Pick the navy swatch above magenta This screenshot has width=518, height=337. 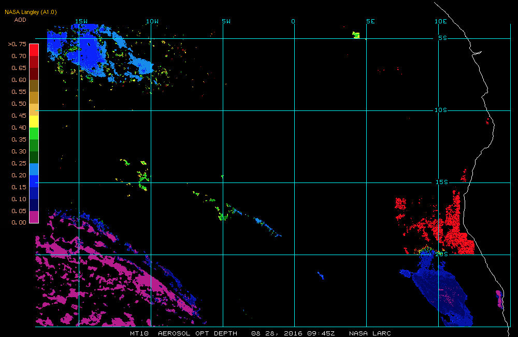tap(34, 205)
